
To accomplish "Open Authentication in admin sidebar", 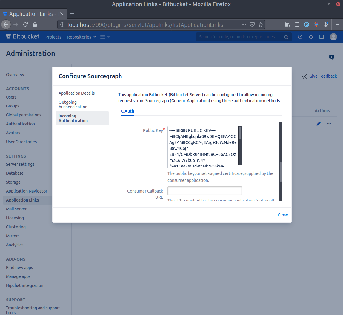I will click(x=20, y=124).
